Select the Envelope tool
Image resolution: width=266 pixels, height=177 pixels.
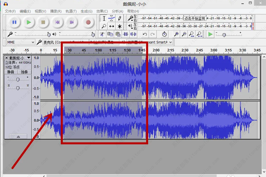pyautogui.click(x=112, y=18)
